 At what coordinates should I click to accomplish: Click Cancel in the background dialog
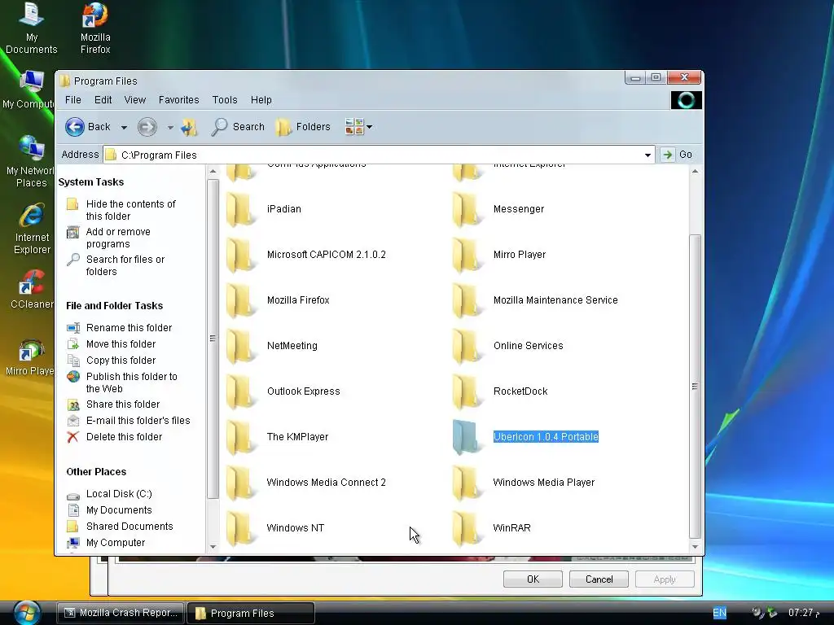599,579
